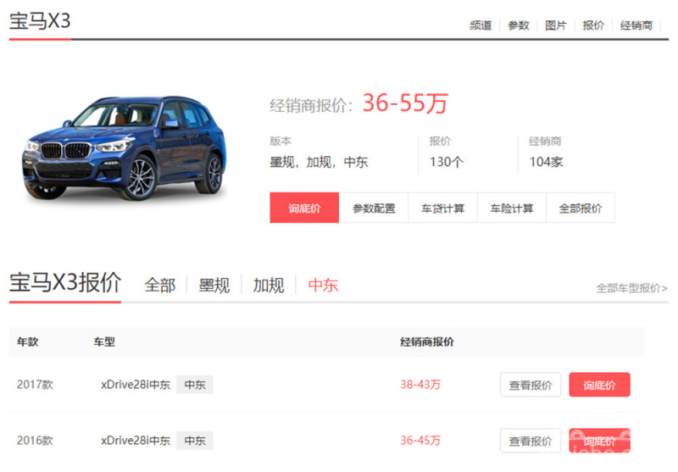Open the 经销商 navigation link
678x472 pixels.
(636, 25)
